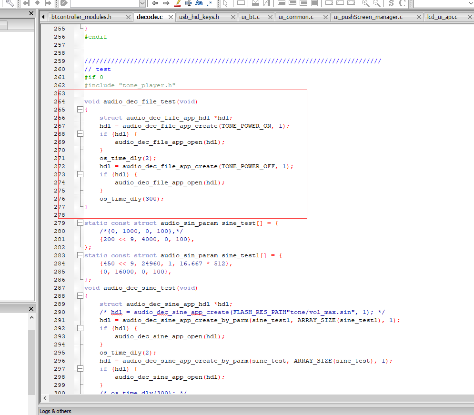Viewport: 474px width, 415px height.
Task: Collapse the if block fold at line 292
Action: (80, 328)
